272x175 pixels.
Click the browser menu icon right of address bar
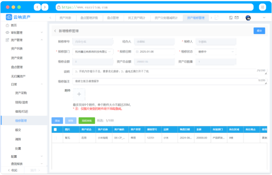(x=263, y=7)
